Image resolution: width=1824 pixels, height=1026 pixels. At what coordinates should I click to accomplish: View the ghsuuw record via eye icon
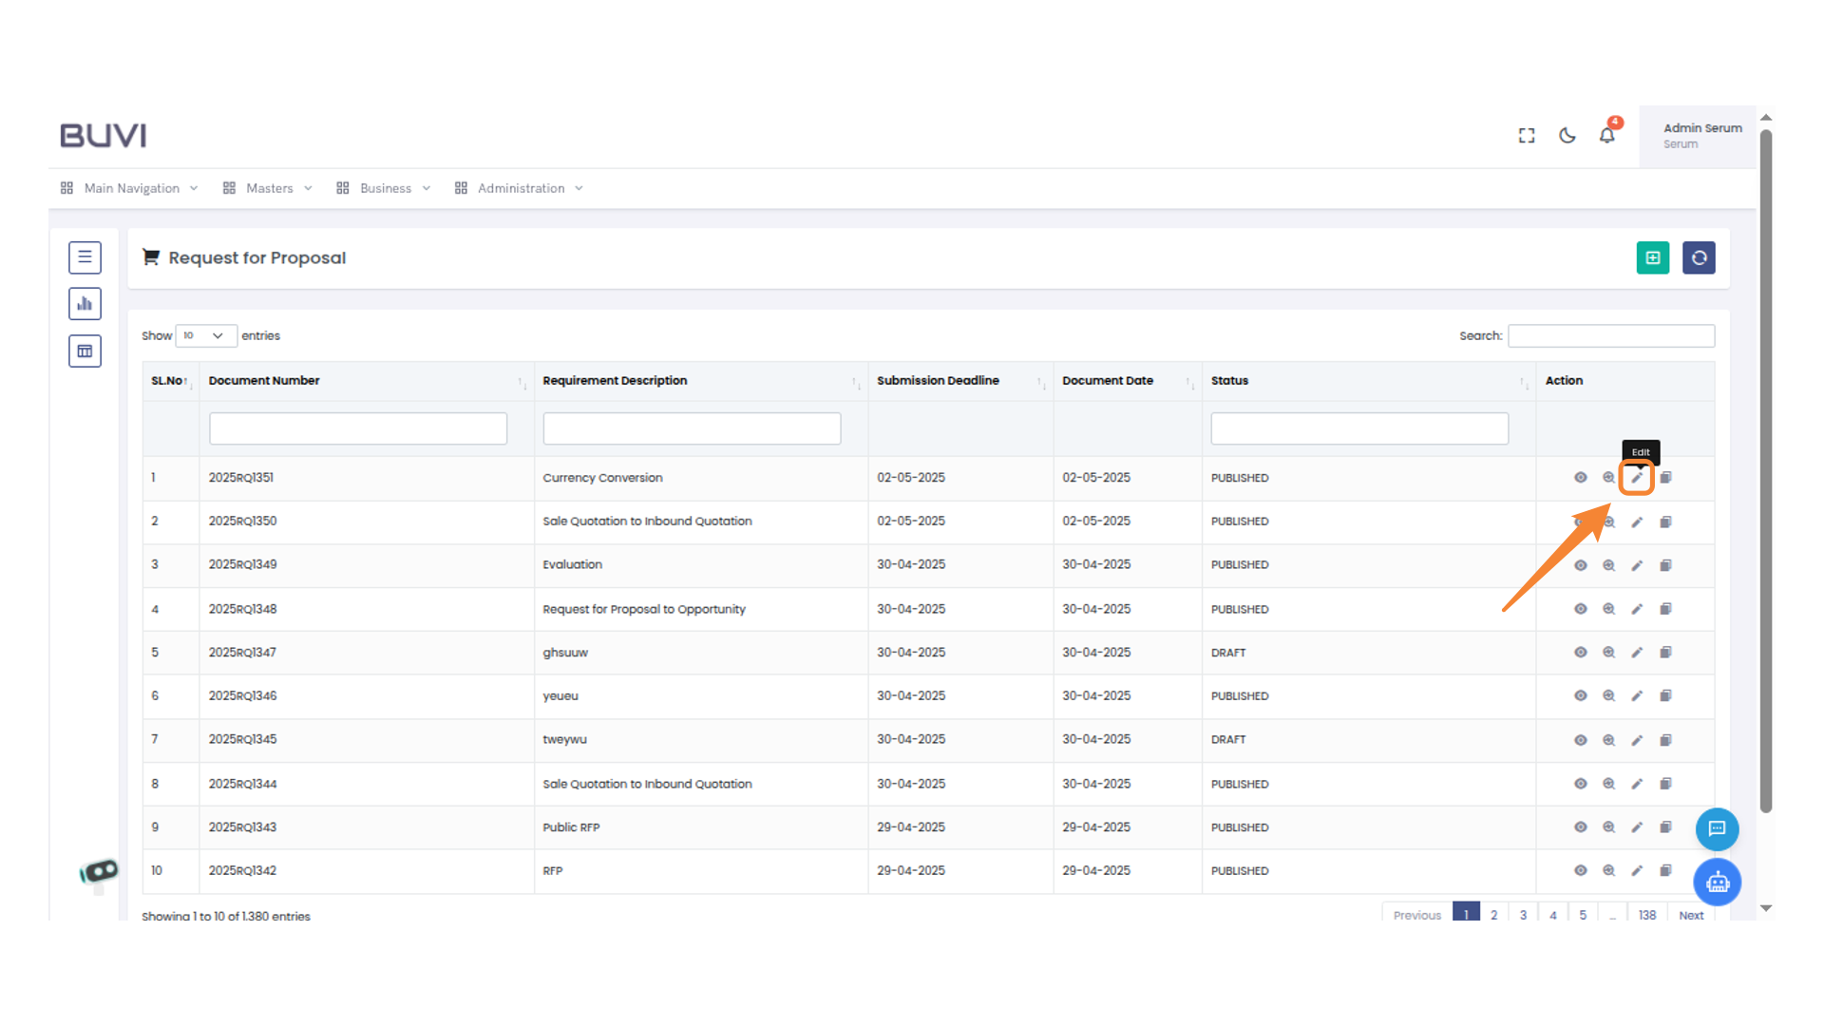[1580, 653]
